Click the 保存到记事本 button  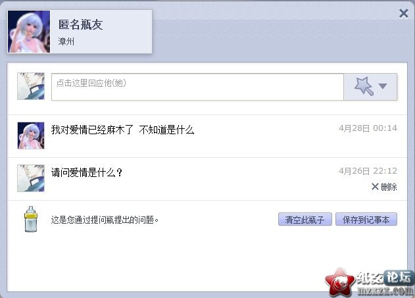click(x=366, y=220)
